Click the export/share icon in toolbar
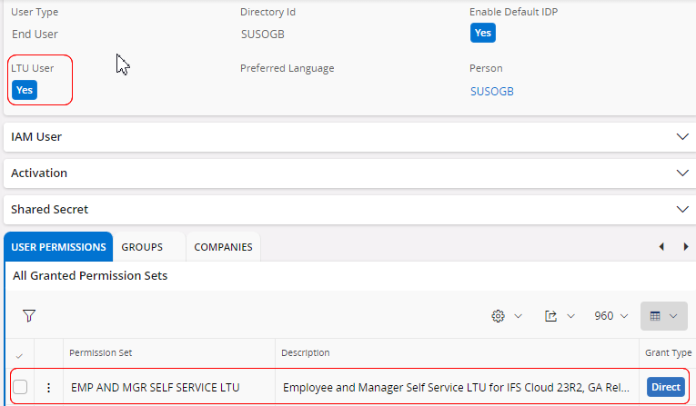 click(550, 316)
